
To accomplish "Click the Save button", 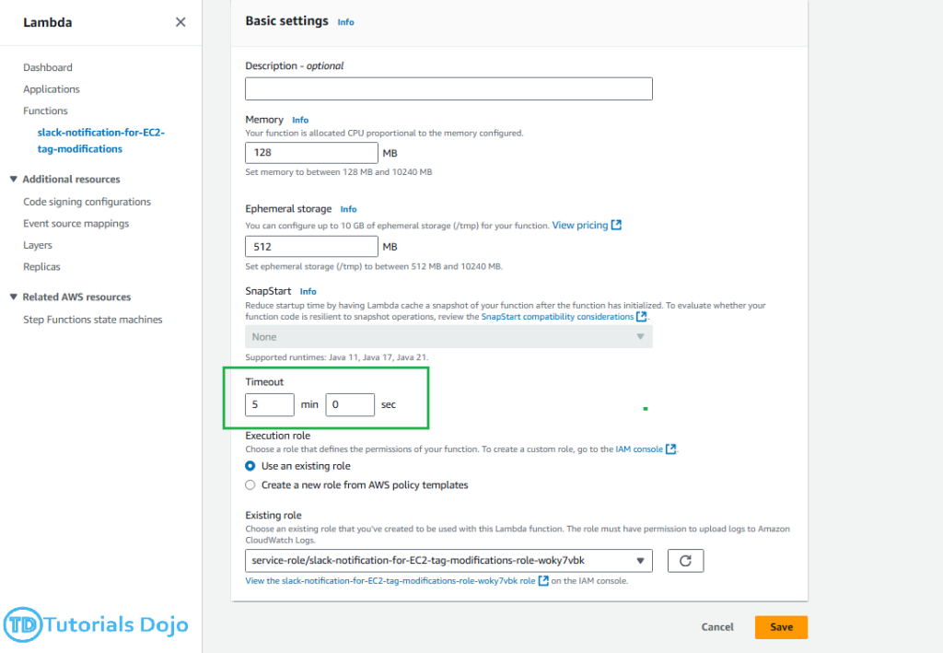I will [x=781, y=627].
